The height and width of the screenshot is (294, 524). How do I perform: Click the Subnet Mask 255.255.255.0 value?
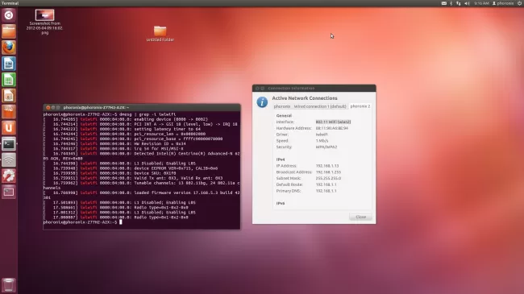point(328,178)
